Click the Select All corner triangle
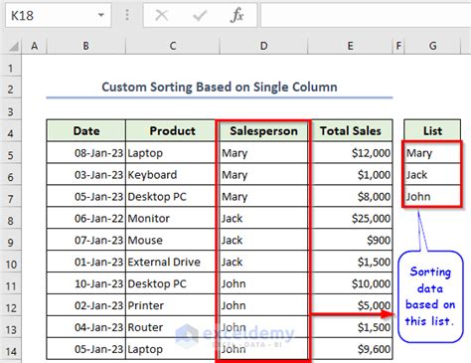Viewport: 471px width, 363px height. click(x=13, y=46)
